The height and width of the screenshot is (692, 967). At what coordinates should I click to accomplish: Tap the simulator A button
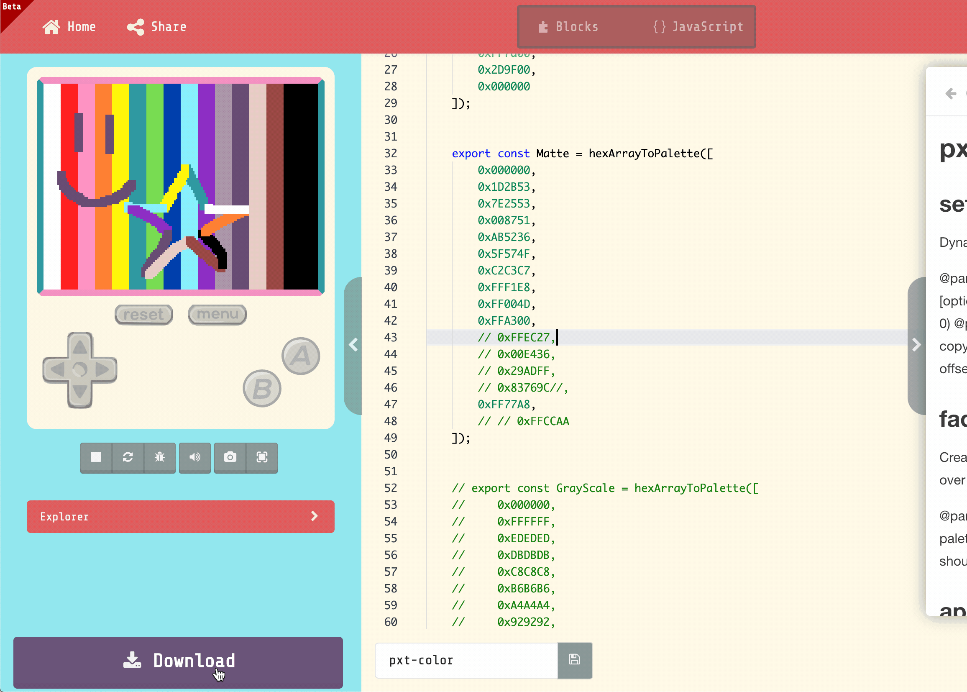pyautogui.click(x=301, y=356)
